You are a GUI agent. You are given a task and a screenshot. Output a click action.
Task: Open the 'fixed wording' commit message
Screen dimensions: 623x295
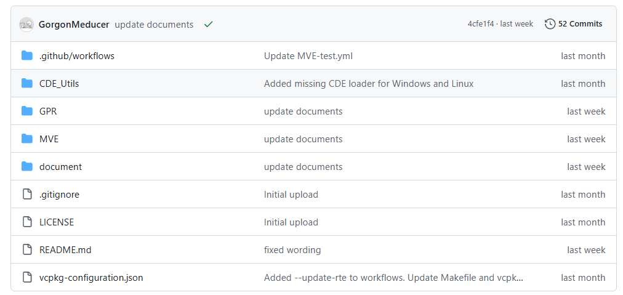click(292, 250)
